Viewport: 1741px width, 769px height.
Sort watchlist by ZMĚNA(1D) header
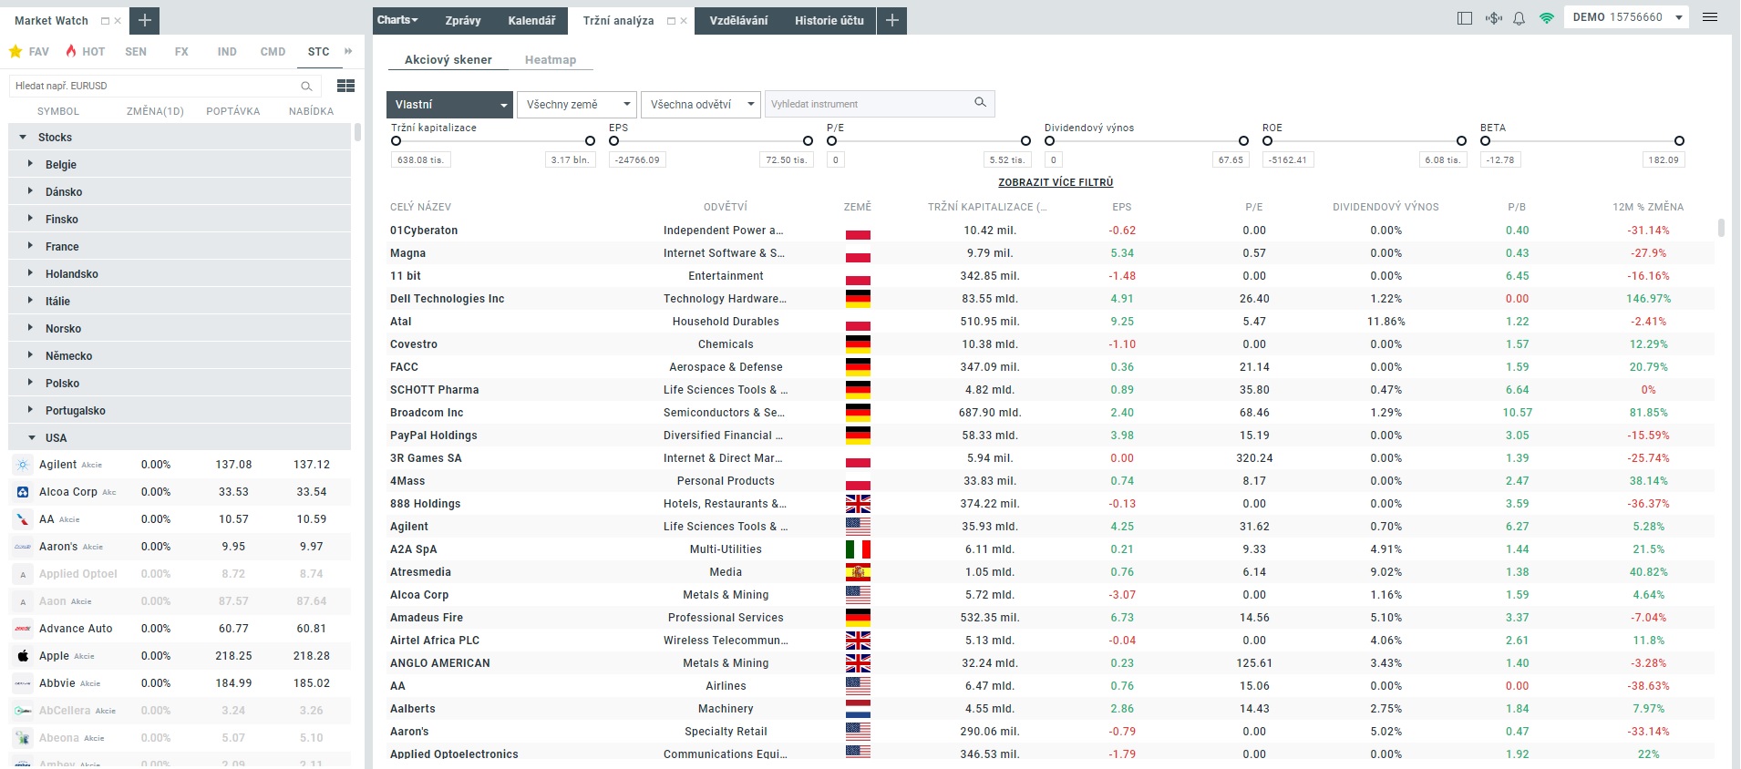pos(155,111)
